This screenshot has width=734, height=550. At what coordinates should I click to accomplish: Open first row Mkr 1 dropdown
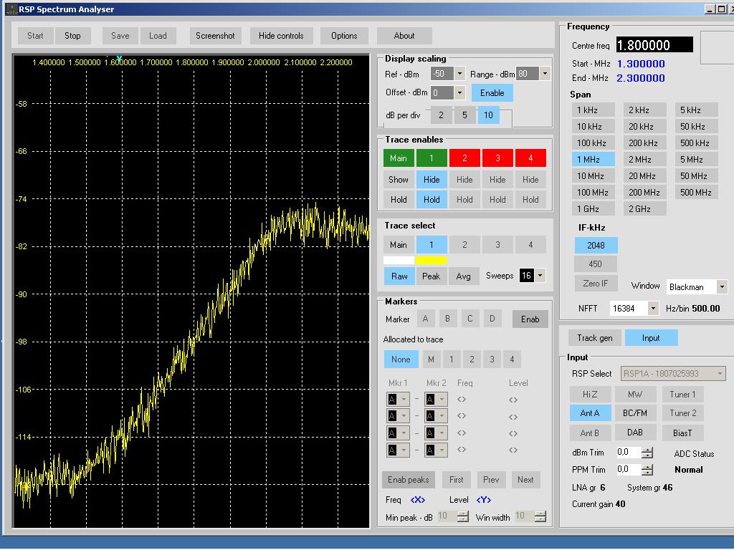click(404, 400)
